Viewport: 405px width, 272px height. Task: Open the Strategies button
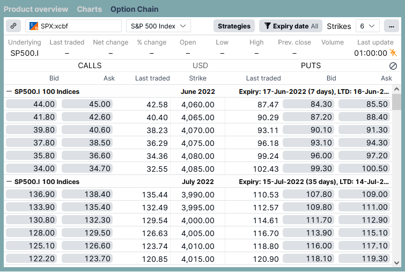pyautogui.click(x=234, y=26)
